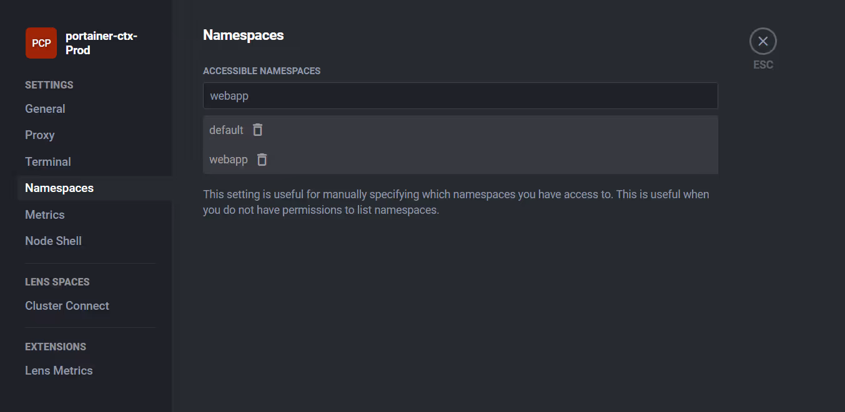845x412 pixels.
Task: Open the Metrics settings page
Action: (x=45, y=214)
